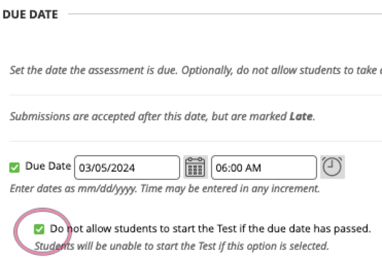The width and height of the screenshot is (382, 258).
Task: Click the 'Enter dates as mm/dd/yyyy' hint
Action: coord(74,189)
